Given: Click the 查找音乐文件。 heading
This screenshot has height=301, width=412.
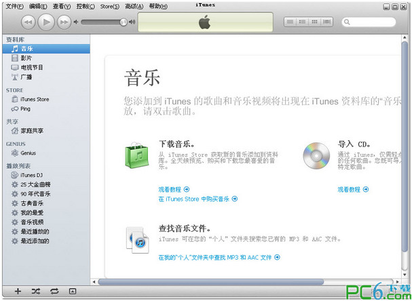Looking at the screenshot, I should coord(185,228).
